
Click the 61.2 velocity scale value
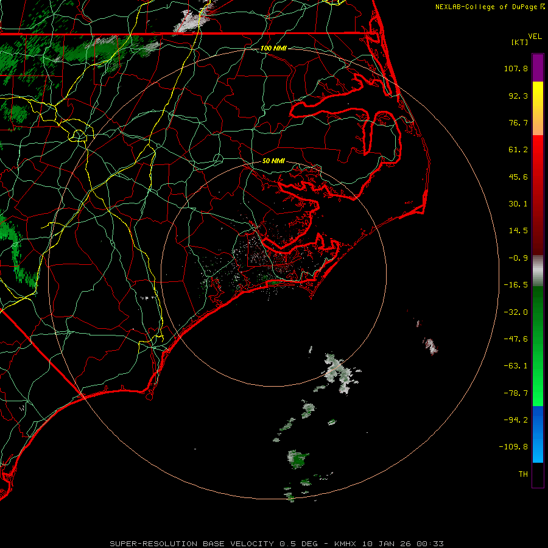click(x=518, y=150)
